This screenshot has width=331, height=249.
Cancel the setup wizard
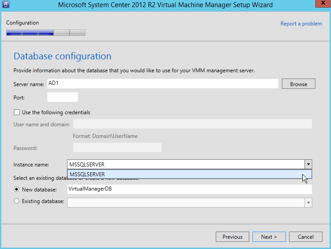click(306, 237)
